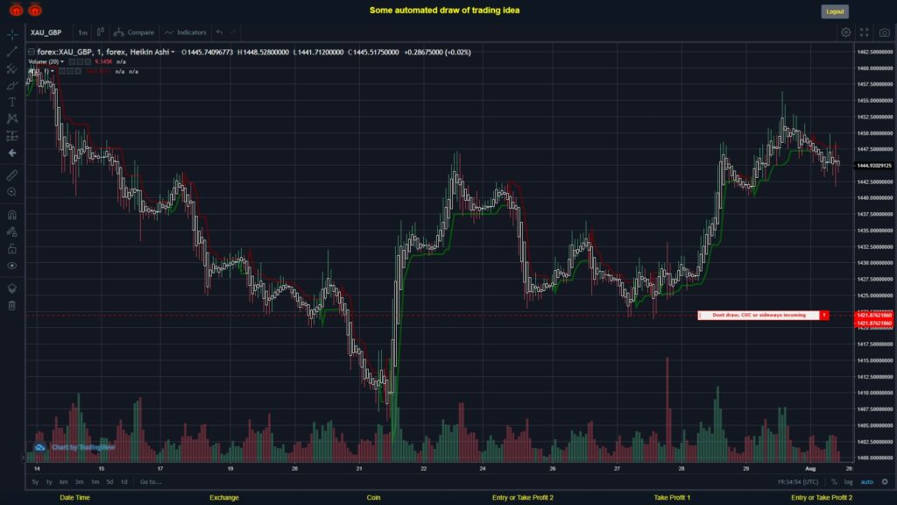Click the first red logo icon
Screen dimensions: 897x505
(16, 10)
